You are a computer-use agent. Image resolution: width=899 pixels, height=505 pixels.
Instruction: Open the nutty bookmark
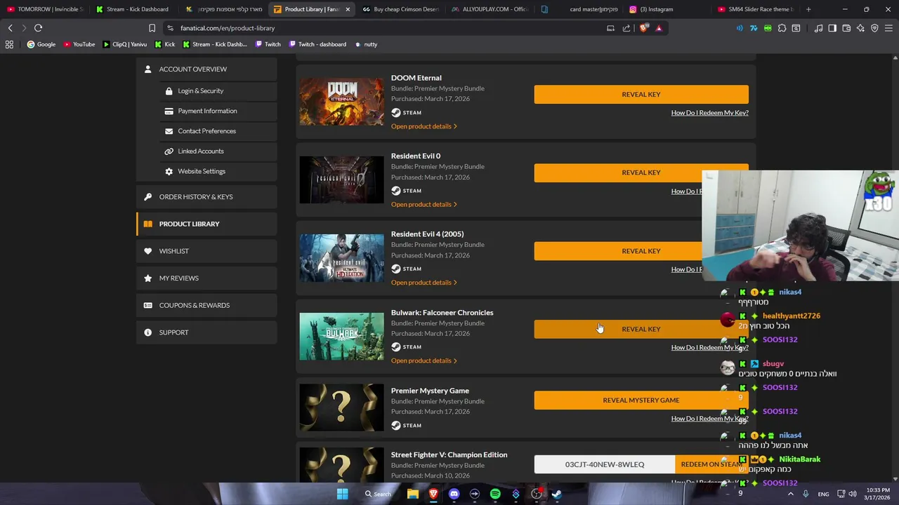point(366,44)
